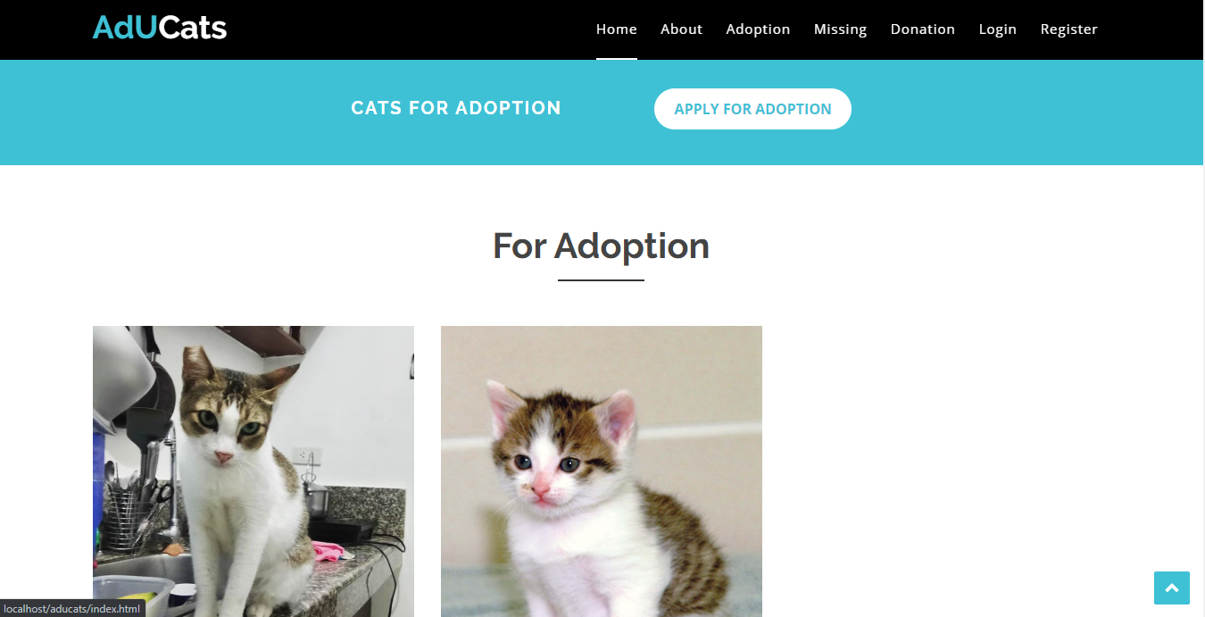
Task: Click the localhost/aducats/index.html status URL
Action: pyautogui.click(x=72, y=609)
